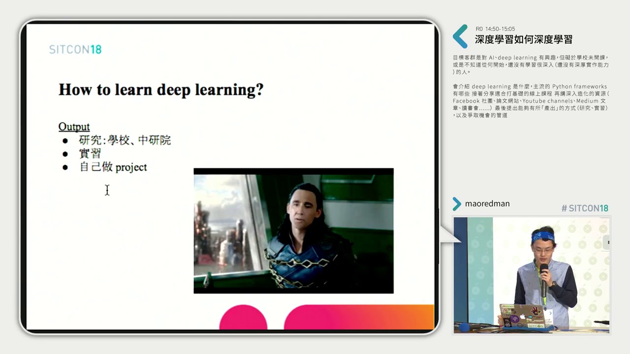Image resolution: width=630 pixels, height=354 pixels.
Task: Click the bullet 實習
Action: pyautogui.click(x=90, y=153)
